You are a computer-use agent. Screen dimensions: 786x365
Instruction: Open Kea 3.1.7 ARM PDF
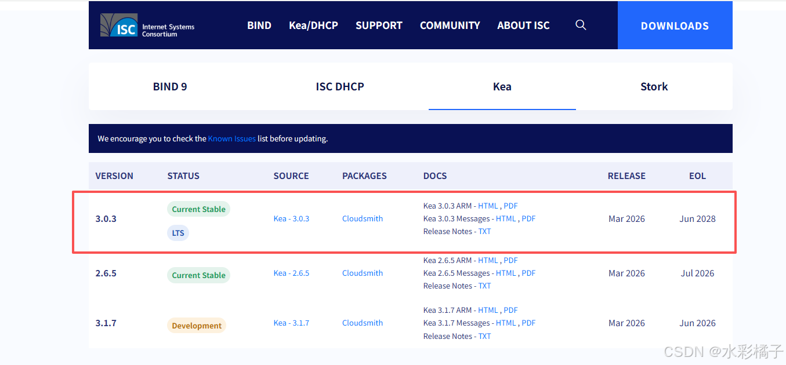pyautogui.click(x=510, y=310)
